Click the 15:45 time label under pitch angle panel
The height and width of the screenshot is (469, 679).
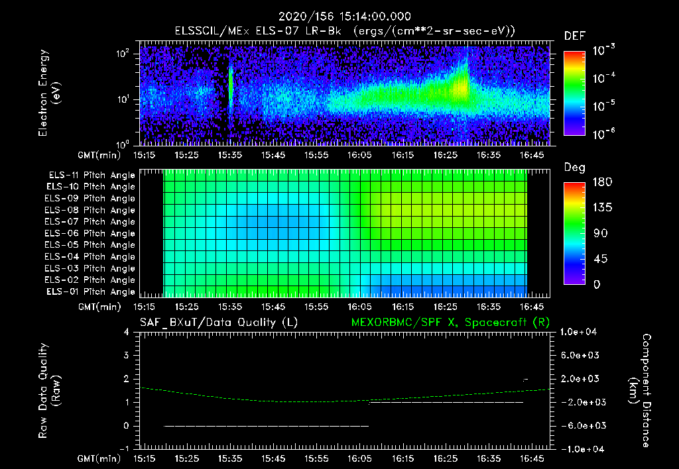pyautogui.click(x=273, y=307)
